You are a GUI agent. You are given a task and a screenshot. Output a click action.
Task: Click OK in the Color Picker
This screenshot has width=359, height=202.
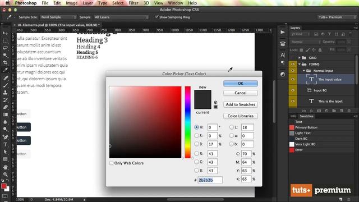coord(241,84)
